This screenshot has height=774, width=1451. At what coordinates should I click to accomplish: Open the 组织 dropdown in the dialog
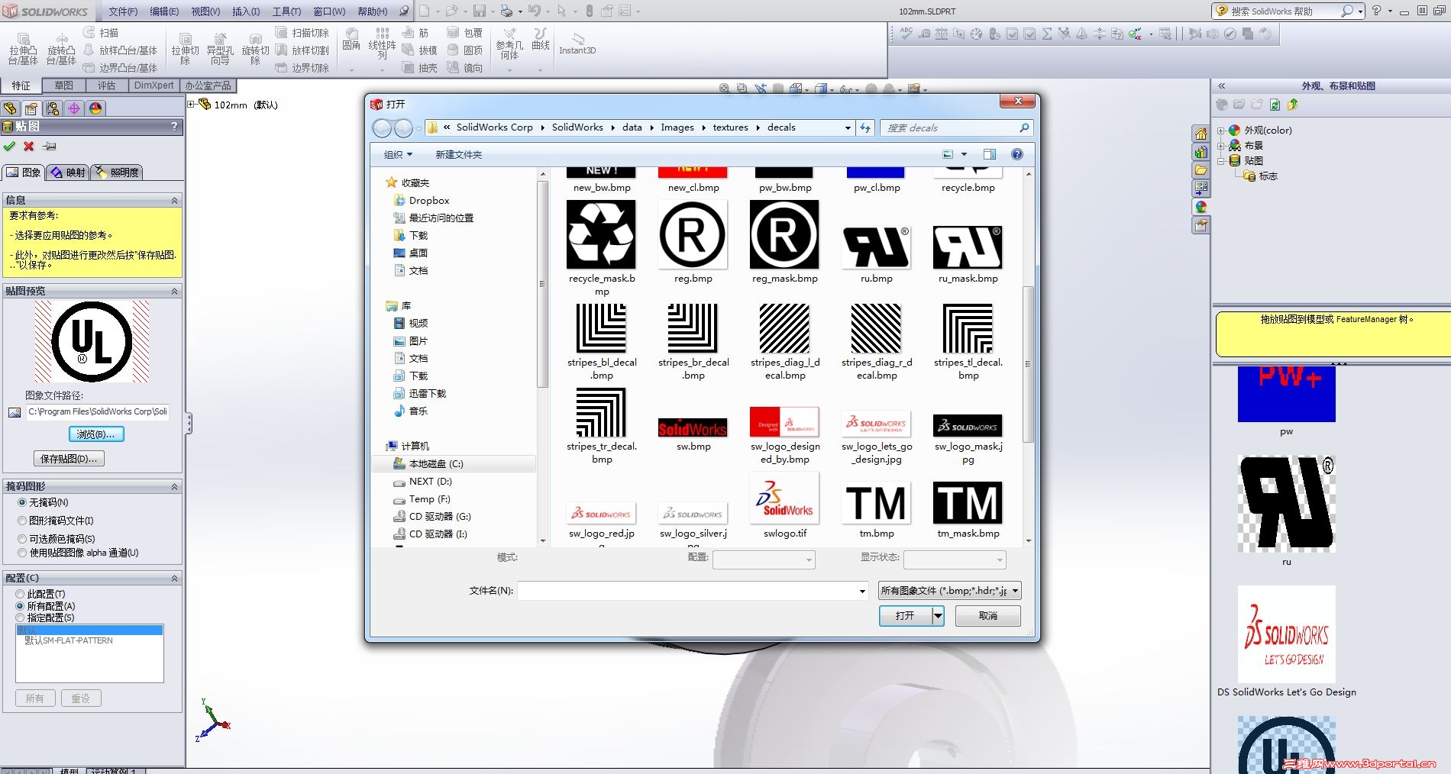(x=398, y=154)
